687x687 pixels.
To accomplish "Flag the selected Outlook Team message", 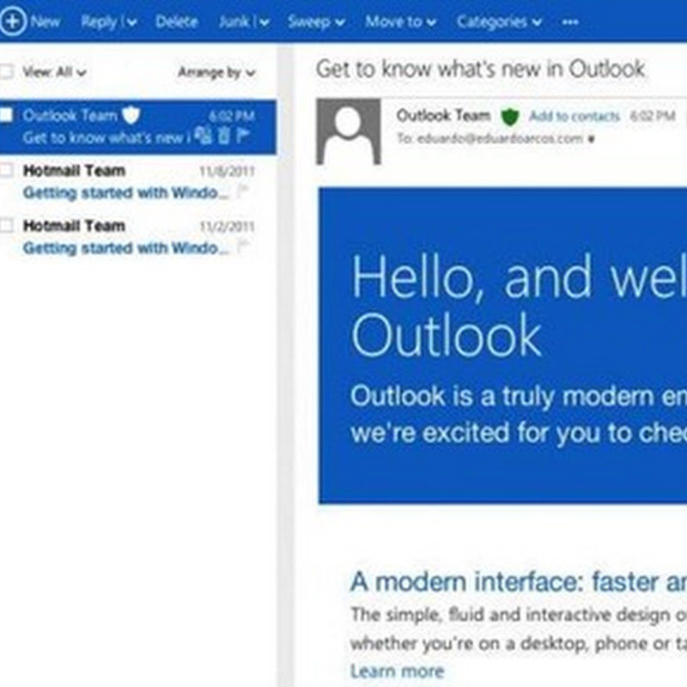I will [243, 135].
